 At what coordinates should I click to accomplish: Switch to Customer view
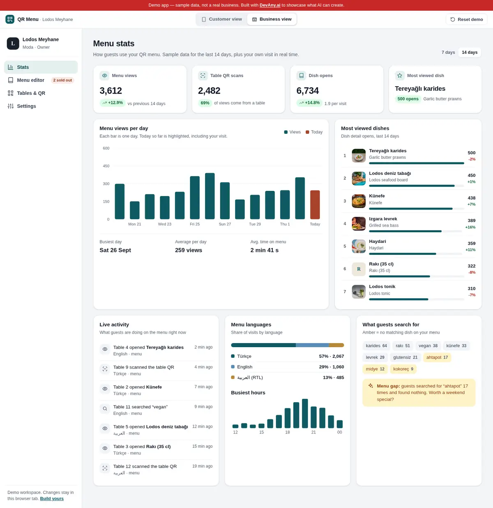222,19
